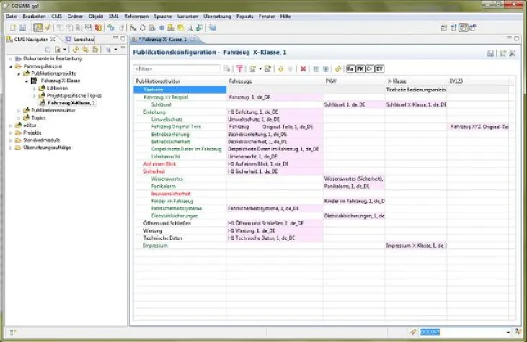This screenshot has width=527, height=342.
Task: Expand the Standardmodule folder
Action: click(x=11, y=140)
